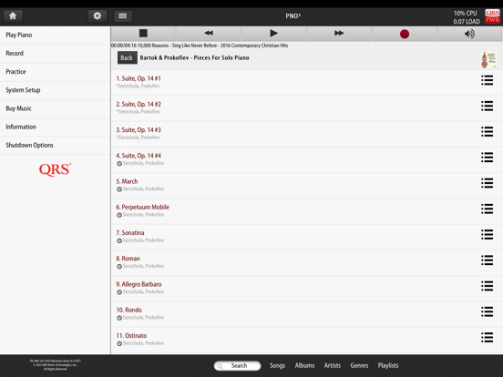Open Play Piano in sidebar
Screen dimensions: 503x377
point(56,36)
